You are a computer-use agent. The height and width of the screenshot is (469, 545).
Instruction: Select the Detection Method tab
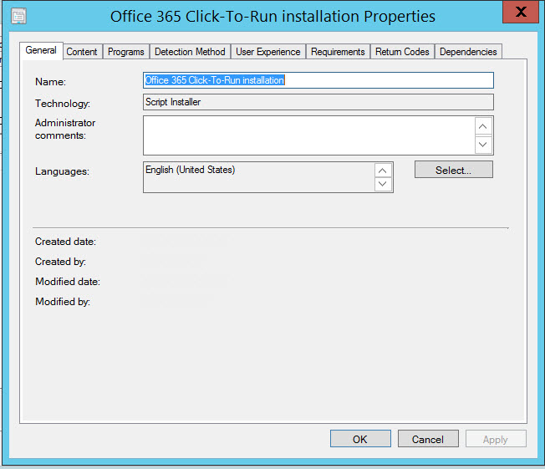tap(190, 52)
